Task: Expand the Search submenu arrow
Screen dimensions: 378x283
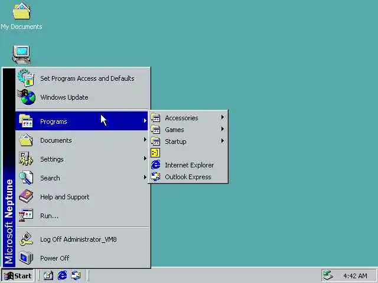Action: pyautogui.click(x=145, y=177)
